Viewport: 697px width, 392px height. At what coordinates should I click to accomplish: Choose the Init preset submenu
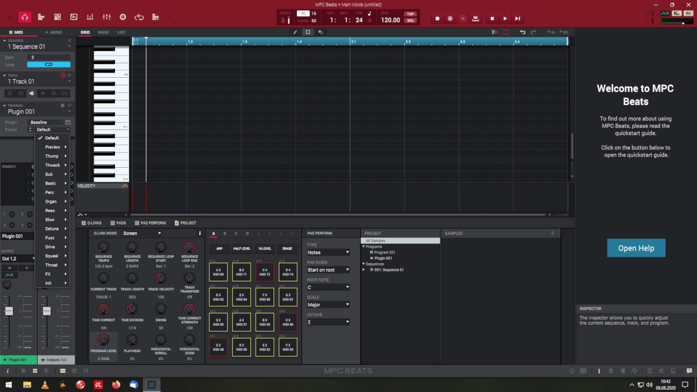52,283
